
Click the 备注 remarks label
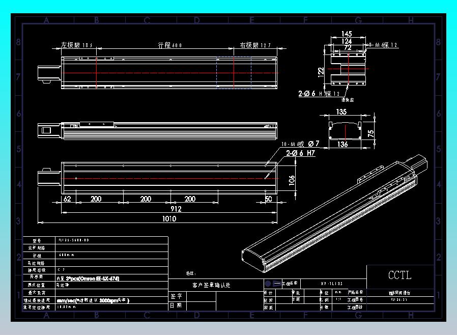(191, 273)
